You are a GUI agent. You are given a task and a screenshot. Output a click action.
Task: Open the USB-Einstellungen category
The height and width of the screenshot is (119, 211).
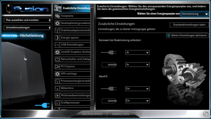pyautogui.click(x=72, y=45)
